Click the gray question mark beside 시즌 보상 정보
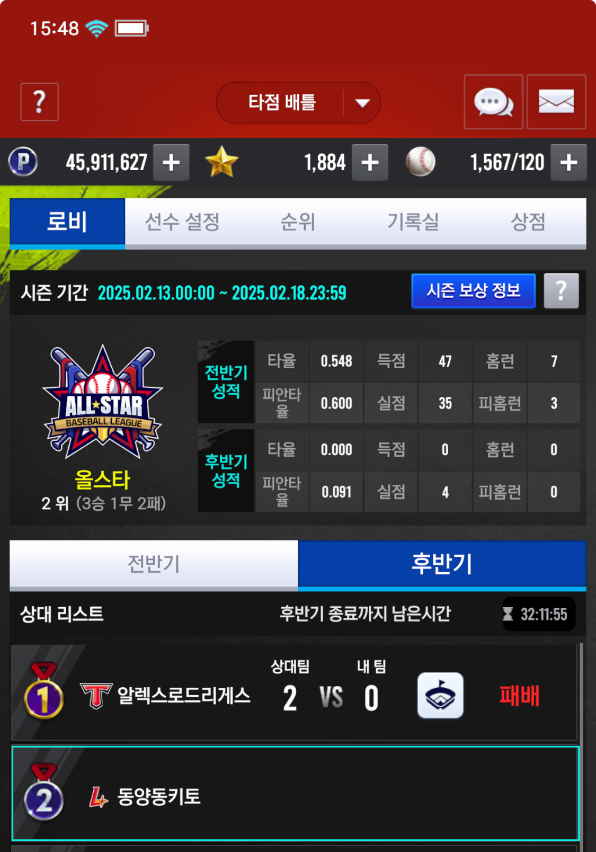This screenshot has width=596, height=852. (x=561, y=291)
